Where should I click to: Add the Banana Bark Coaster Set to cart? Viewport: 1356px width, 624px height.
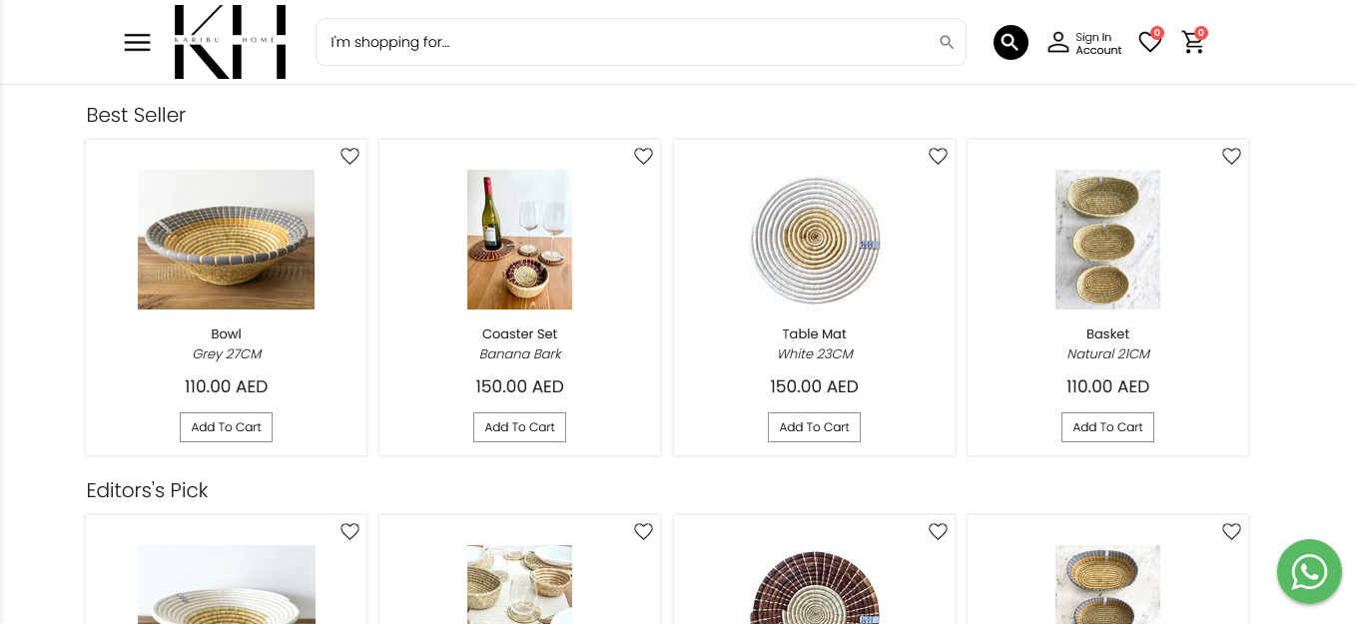519,427
